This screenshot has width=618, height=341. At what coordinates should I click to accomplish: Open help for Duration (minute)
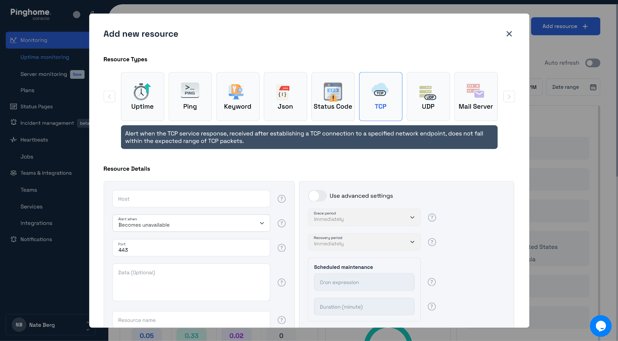point(432,307)
